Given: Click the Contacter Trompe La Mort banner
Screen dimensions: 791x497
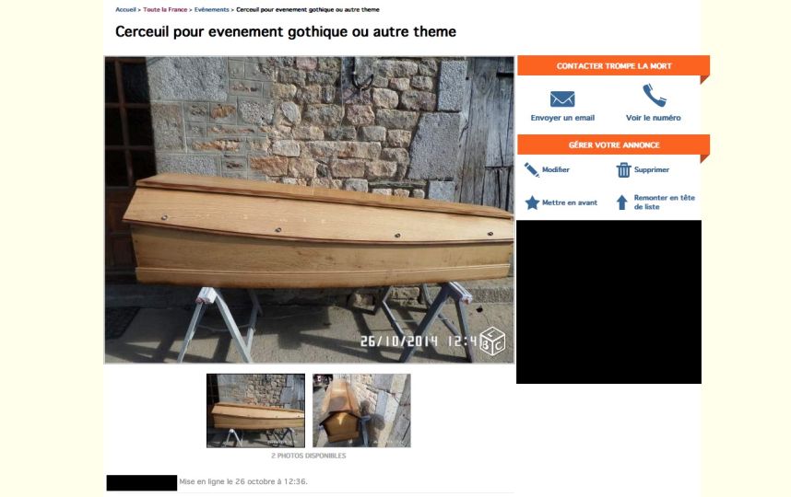Looking at the screenshot, I should coord(613,66).
